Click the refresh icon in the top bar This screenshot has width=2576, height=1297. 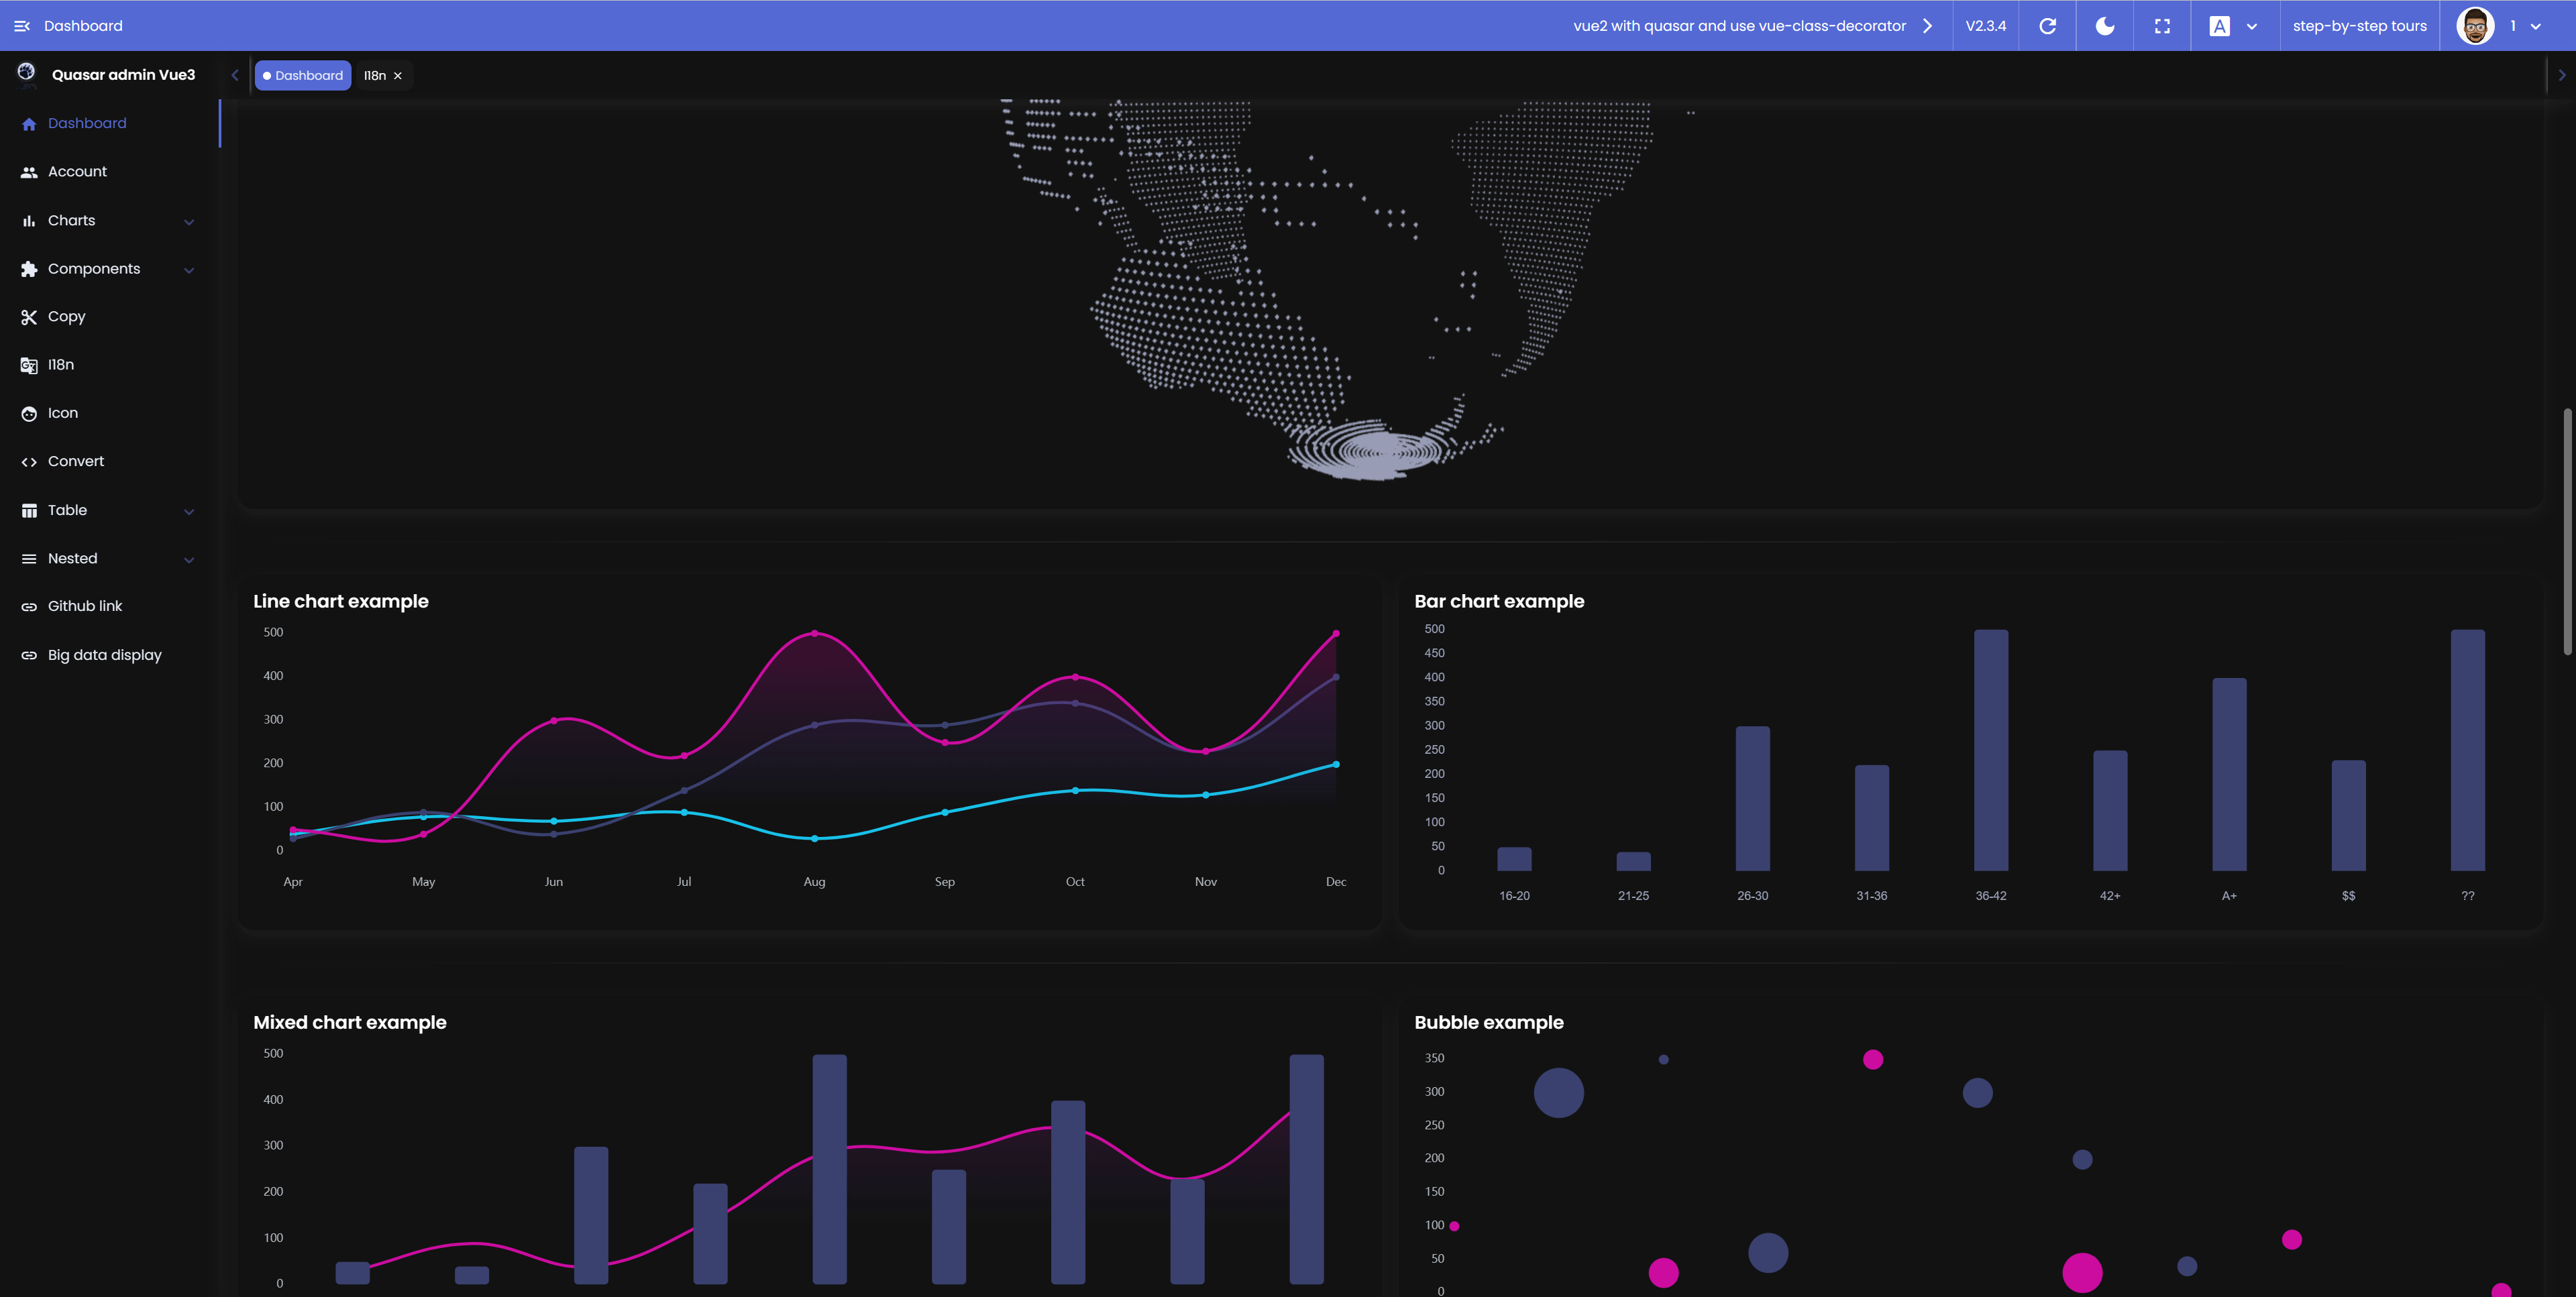coord(2047,26)
